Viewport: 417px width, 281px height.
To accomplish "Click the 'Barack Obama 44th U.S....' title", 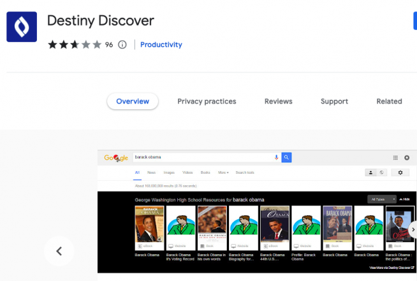I will [x=272, y=257].
